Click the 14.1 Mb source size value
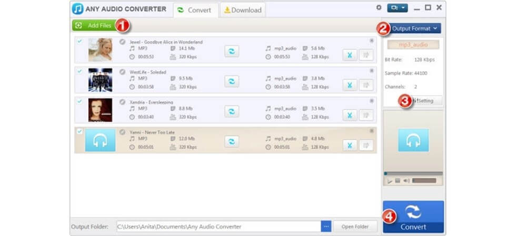The height and width of the screenshot is (236, 516). pyautogui.click(x=186, y=48)
